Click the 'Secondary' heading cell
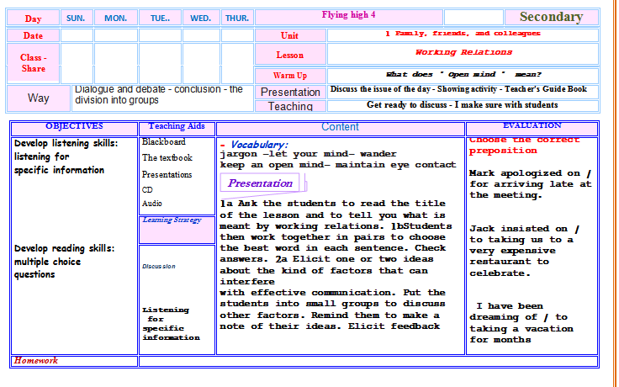Viewport: 619px width, 387px height. click(552, 18)
